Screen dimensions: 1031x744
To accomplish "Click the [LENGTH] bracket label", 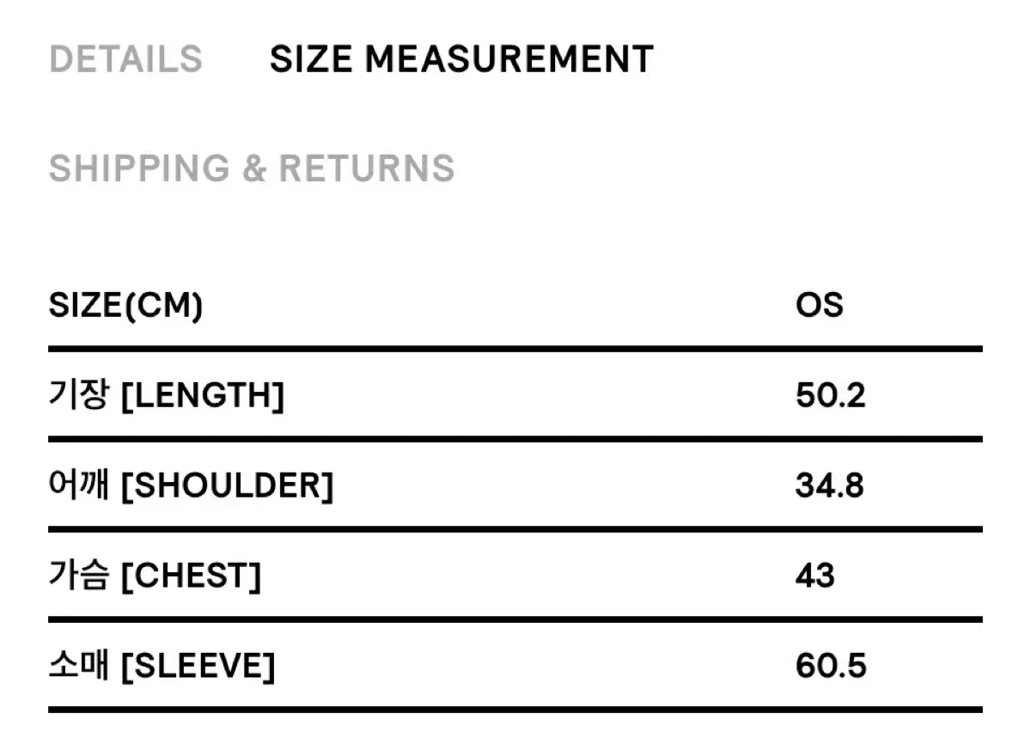I will click(203, 397).
